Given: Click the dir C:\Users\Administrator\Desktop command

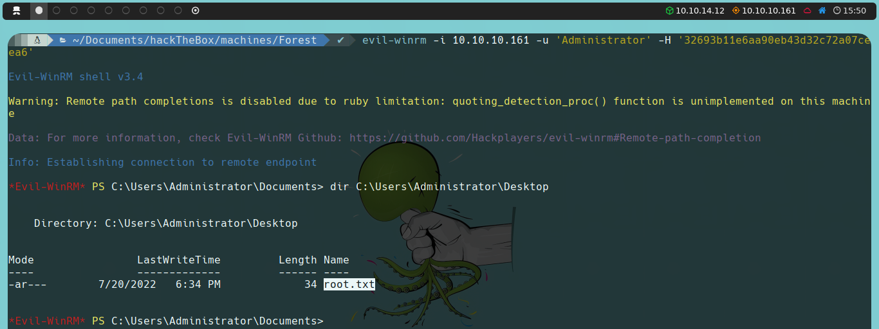Looking at the screenshot, I should pyautogui.click(x=439, y=186).
